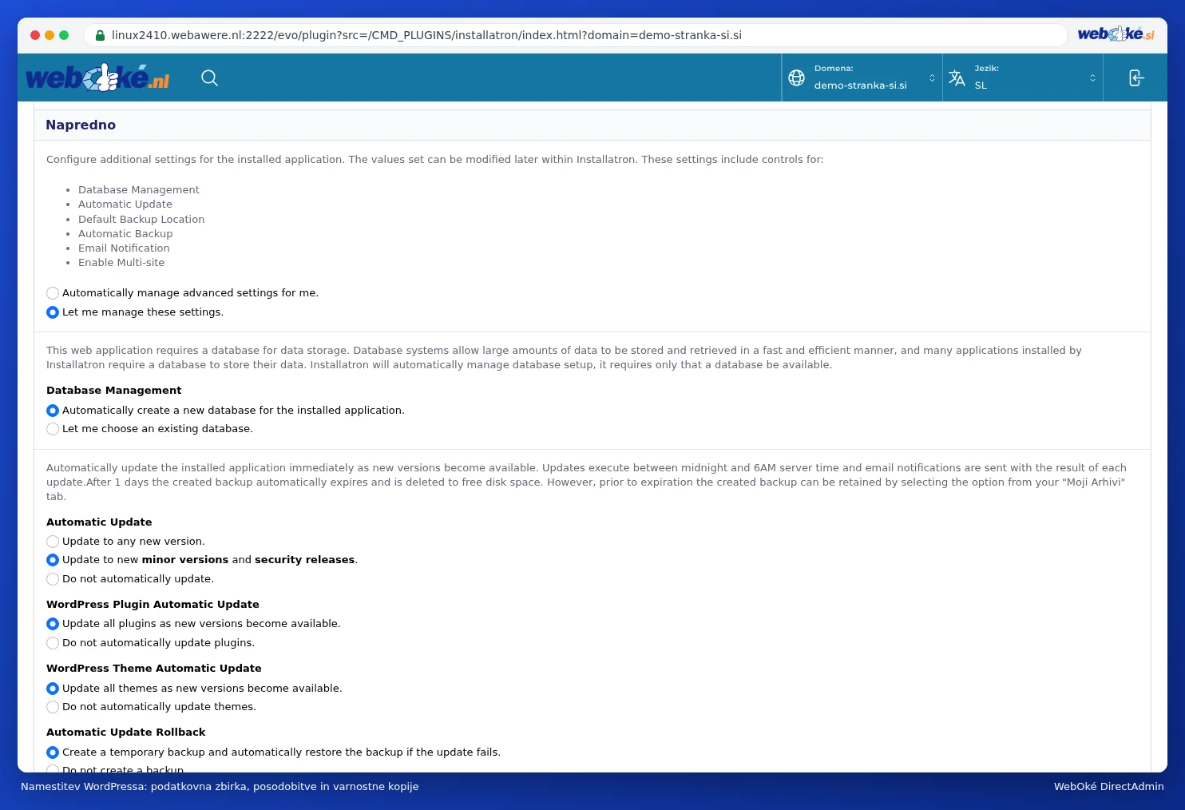
Task: Select Update to new minor versions option
Action: 53,560
